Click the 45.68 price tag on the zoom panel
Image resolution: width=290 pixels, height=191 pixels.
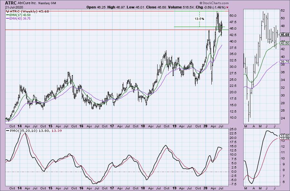tap(284, 35)
